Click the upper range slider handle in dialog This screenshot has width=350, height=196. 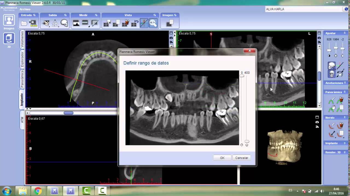click(242, 76)
